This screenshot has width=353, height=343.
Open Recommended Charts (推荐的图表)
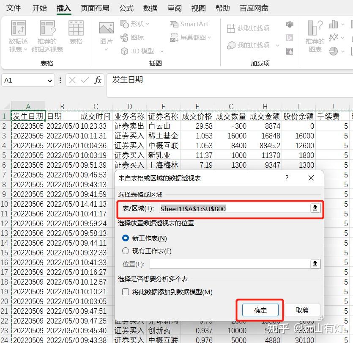pos(315,36)
